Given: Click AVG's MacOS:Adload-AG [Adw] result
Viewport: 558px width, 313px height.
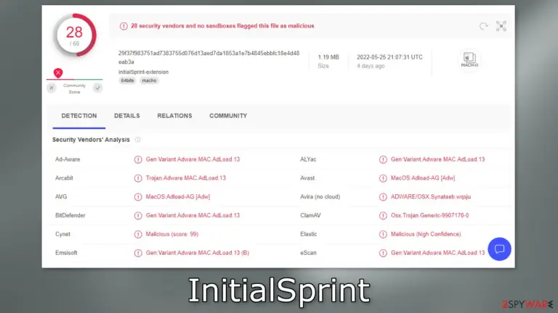Looking at the screenshot, I should click(x=178, y=196).
